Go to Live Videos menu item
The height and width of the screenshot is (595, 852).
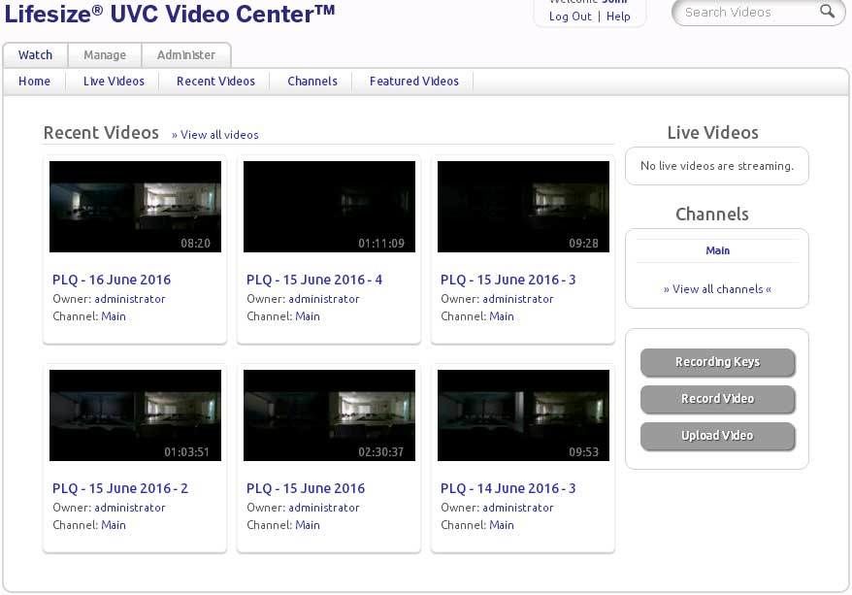(x=114, y=82)
